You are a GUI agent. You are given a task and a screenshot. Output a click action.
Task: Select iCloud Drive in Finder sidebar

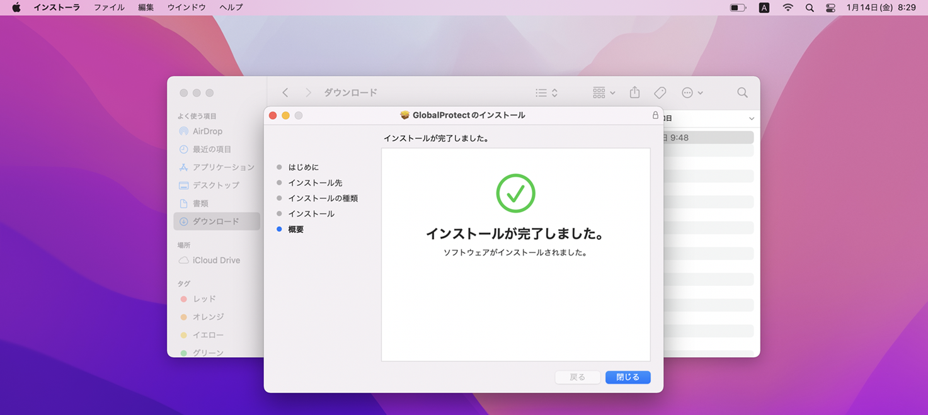point(217,260)
